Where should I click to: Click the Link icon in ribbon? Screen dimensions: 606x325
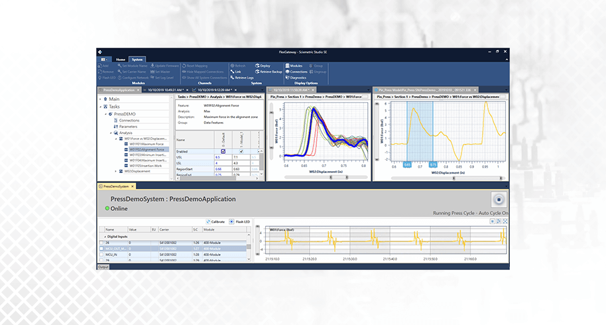click(x=231, y=72)
